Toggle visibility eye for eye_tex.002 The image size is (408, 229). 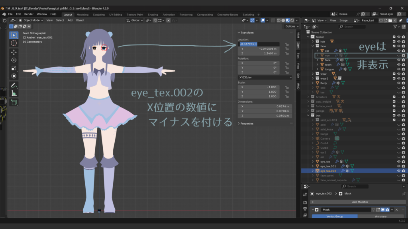399,171
